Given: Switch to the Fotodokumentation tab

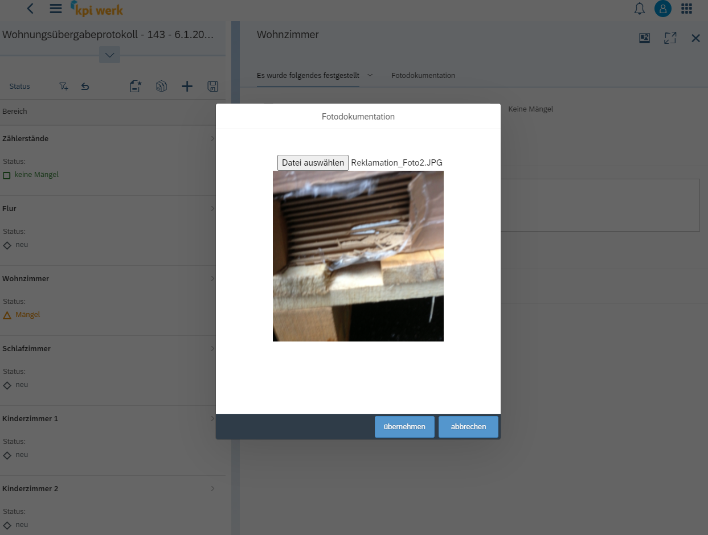Looking at the screenshot, I should pos(423,75).
